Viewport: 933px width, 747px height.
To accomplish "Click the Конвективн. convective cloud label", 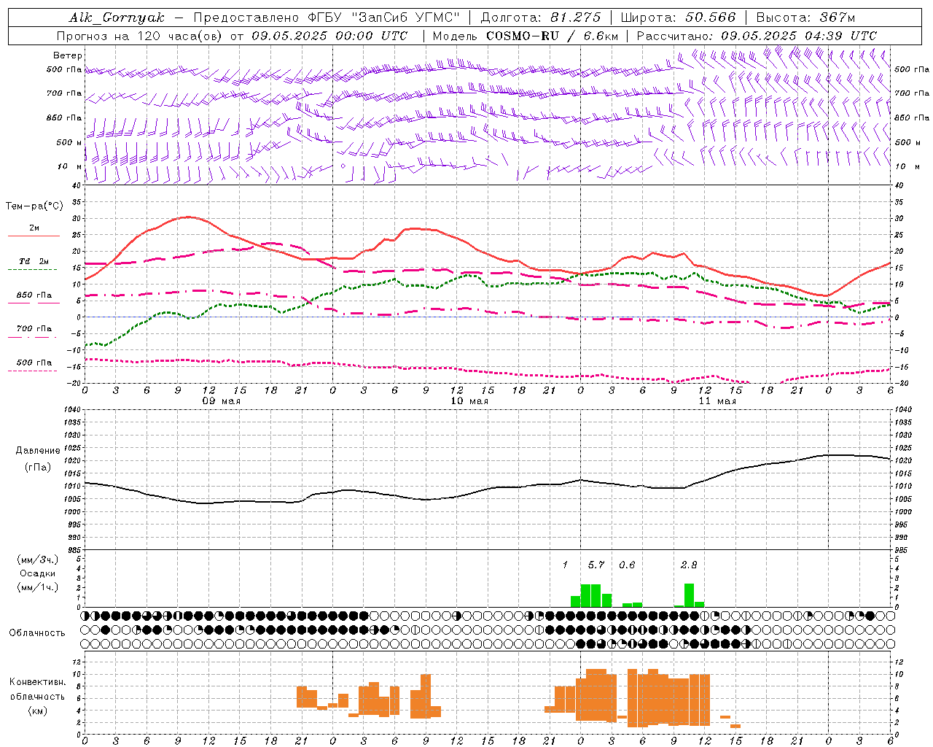I will click(38, 682).
